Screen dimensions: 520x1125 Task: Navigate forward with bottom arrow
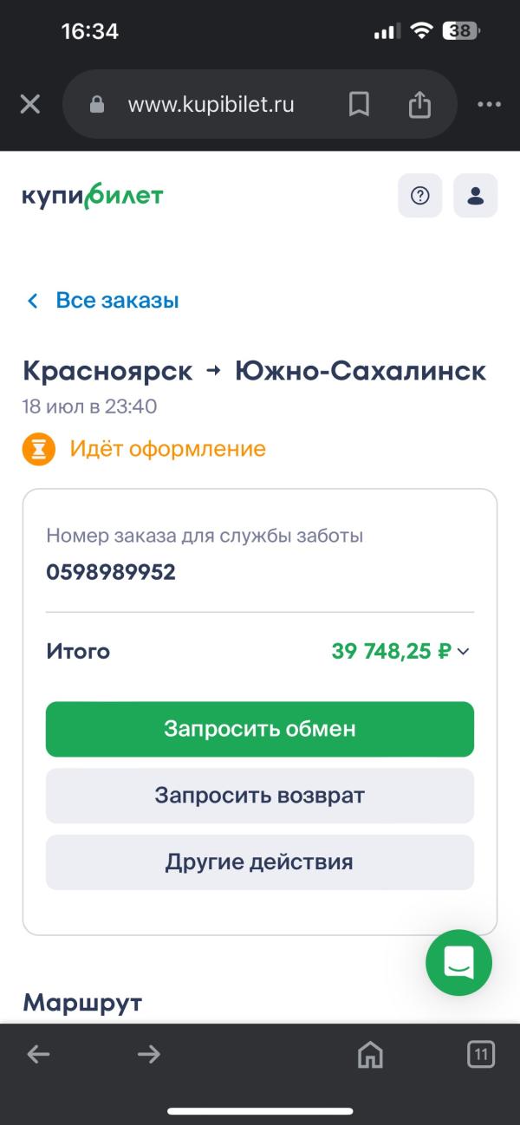pos(149,1054)
